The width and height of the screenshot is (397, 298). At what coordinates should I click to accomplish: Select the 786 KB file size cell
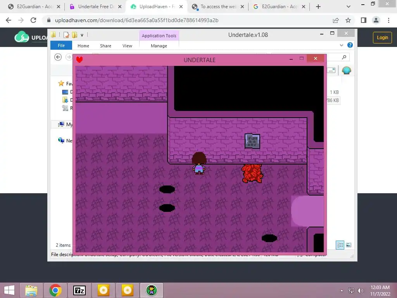[333, 100]
